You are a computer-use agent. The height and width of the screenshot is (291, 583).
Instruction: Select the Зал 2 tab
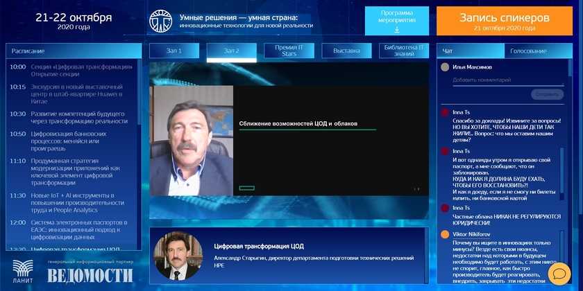pyautogui.click(x=231, y=51)
